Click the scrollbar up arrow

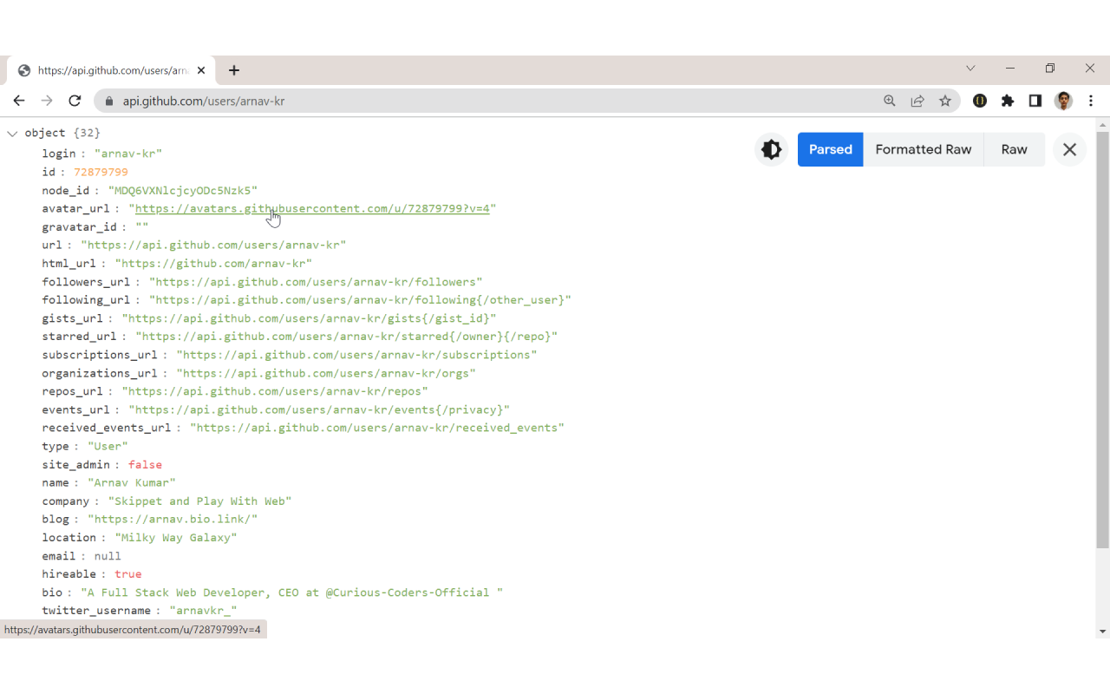click(1102, 124)
